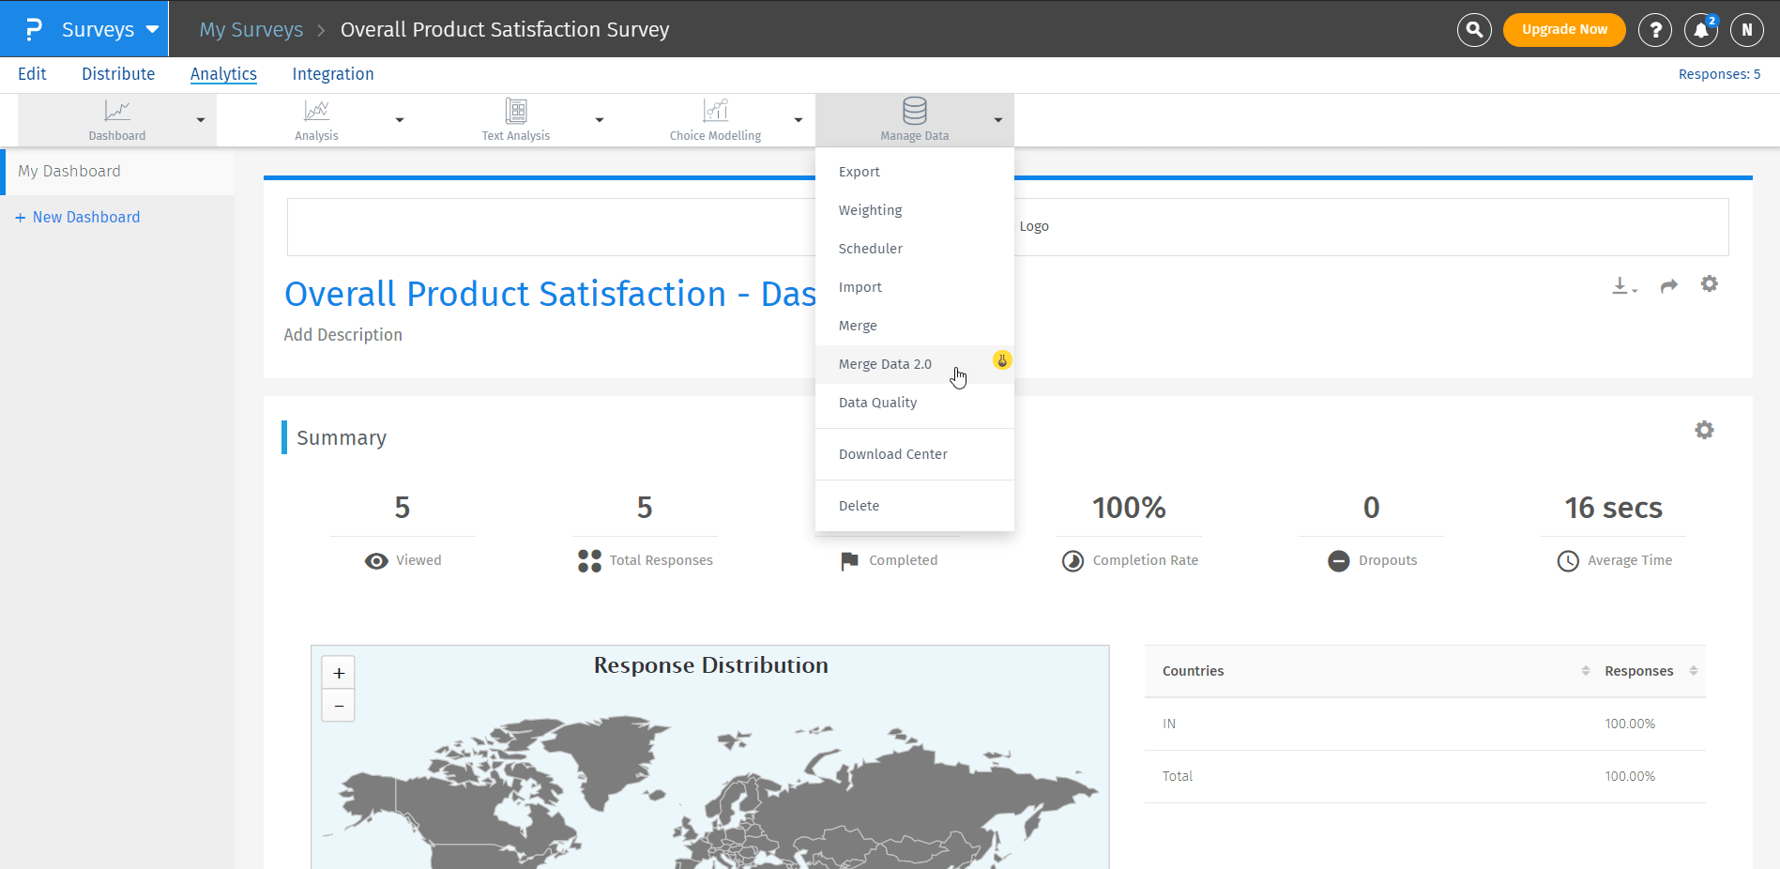Screen dimensions: 1780x869
Task: Select Export from Manage Data menu
Action: click(x=859, y=172)
